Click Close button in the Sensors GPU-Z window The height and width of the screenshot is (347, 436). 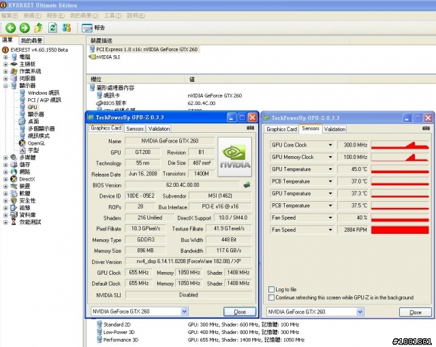pyautogui.click(x=415, y=312)
